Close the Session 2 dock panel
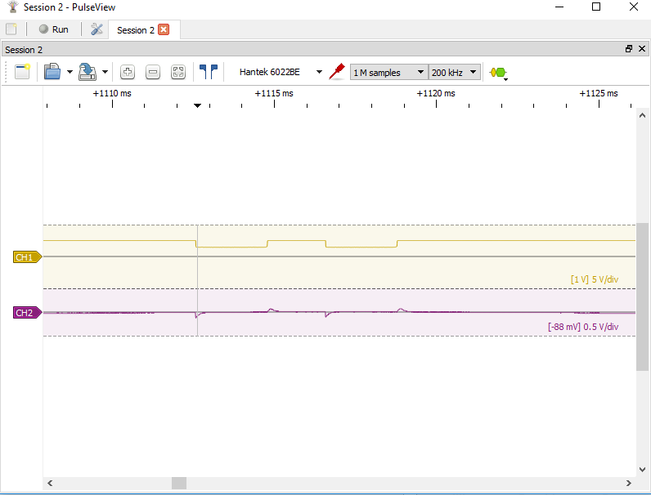The height and width of the screenshot is (495, 651). point(642,49)
